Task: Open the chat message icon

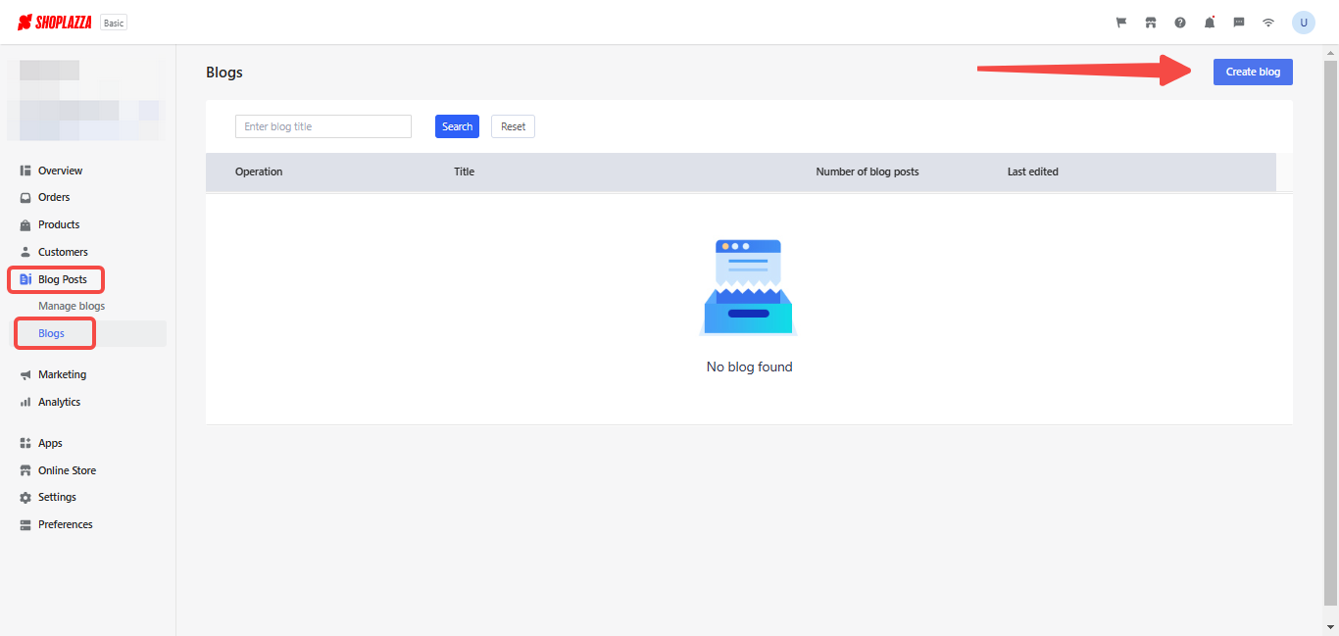Action: pyautogui.click(x=1239, y=23)
